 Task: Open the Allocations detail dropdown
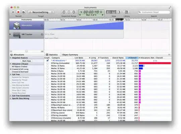(x=17, y=55)
